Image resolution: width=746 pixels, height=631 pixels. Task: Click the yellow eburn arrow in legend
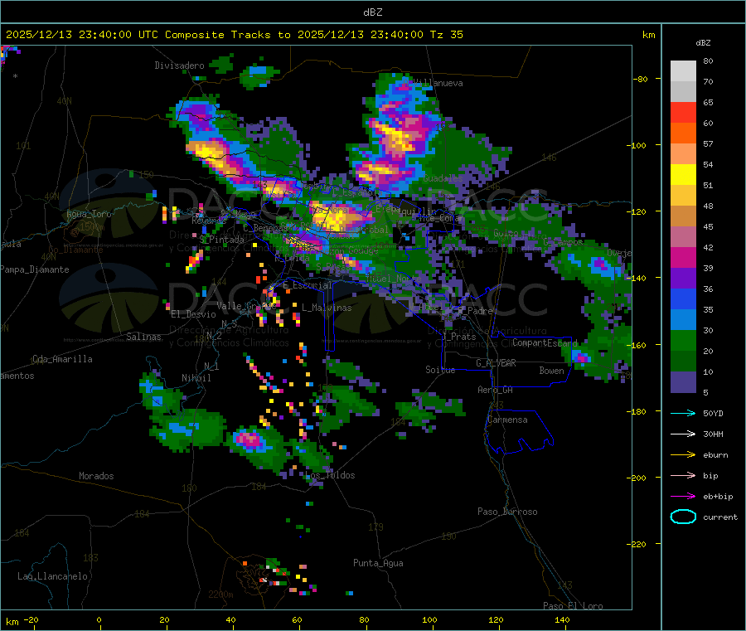(x=683, y=455)
